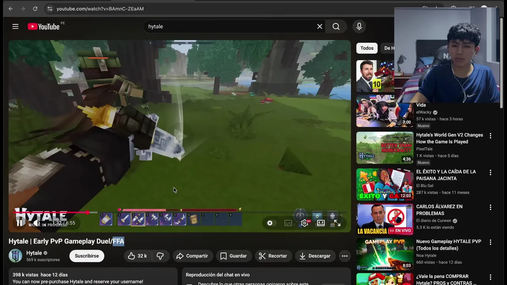Screen dimensions: 507x285
Task: Click the 569 k suscriptores text
Action: (43, 260)
